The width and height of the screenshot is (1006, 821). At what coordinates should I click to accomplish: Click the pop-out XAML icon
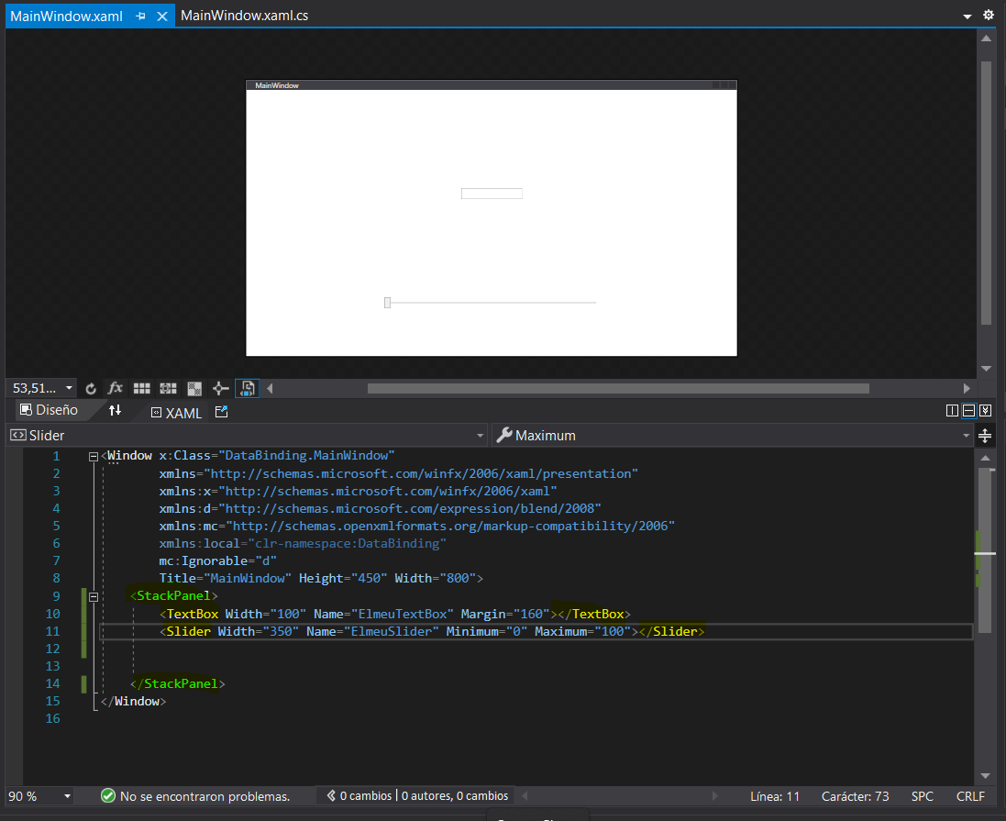[x=221, y=413]
